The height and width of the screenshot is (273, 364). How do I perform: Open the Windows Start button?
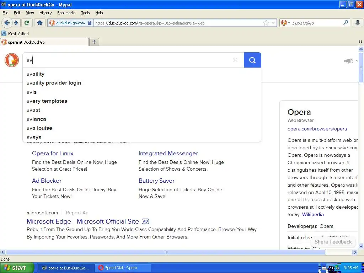pos(17,268)
